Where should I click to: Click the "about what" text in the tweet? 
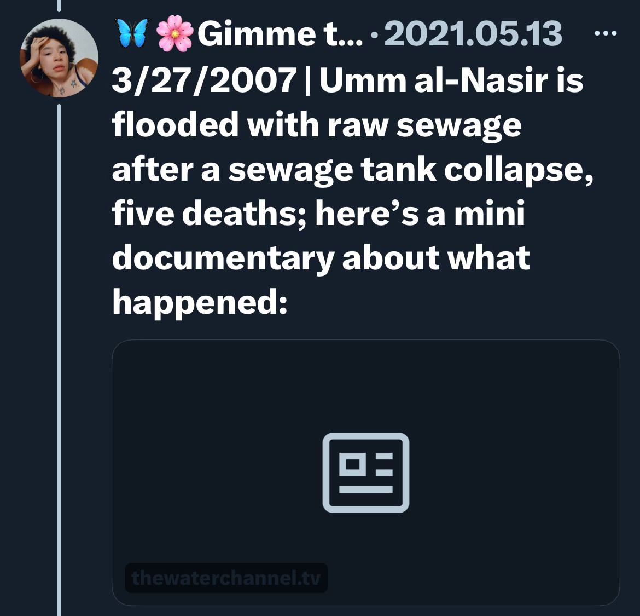coord(435,258)
